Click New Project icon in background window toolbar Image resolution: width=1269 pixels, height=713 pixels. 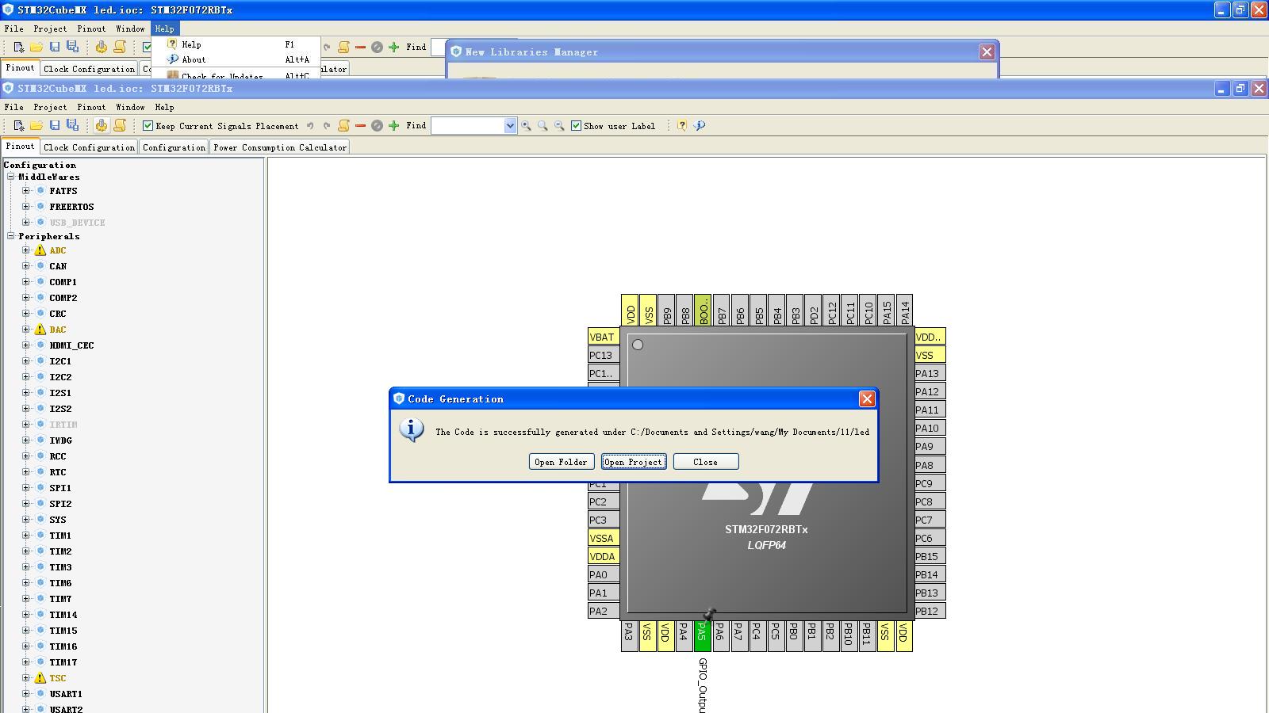[x=19, y=47]
